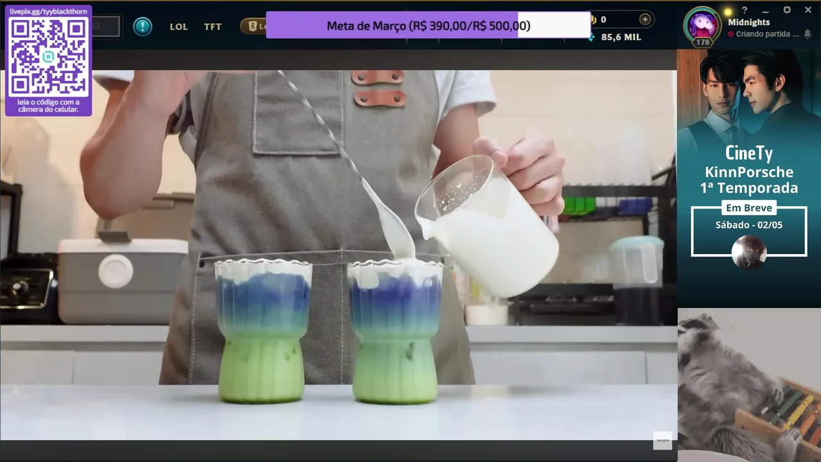
Task: Click the 'Sábado - 02/05' date text
Action: pos(749,225)
